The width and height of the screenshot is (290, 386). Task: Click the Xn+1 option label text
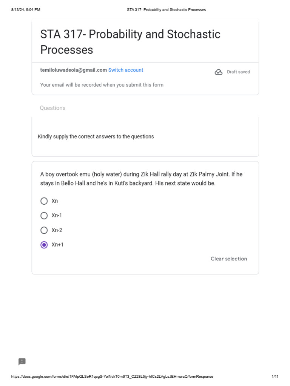coord(58,245)
